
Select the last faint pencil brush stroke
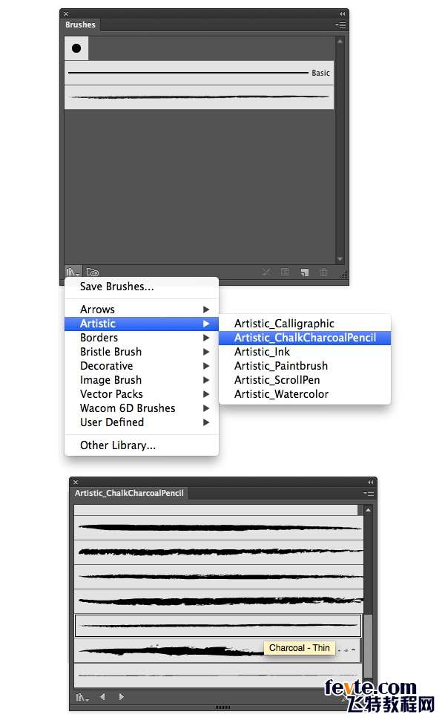[x=217, y=675]
